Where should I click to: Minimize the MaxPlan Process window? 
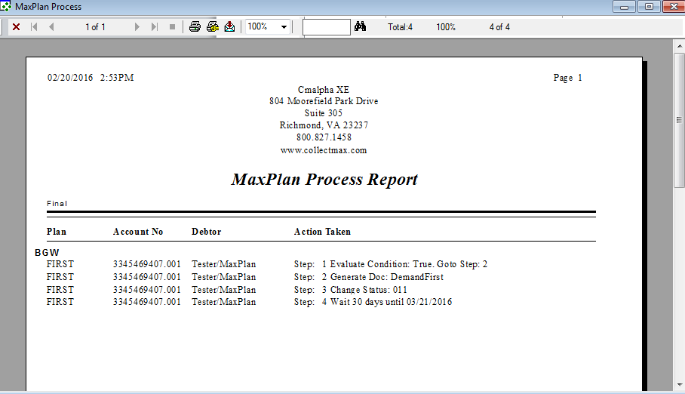(624, 7)
